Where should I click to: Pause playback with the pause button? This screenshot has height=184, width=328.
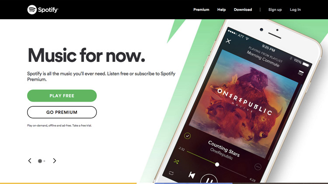tap(209, 179)
